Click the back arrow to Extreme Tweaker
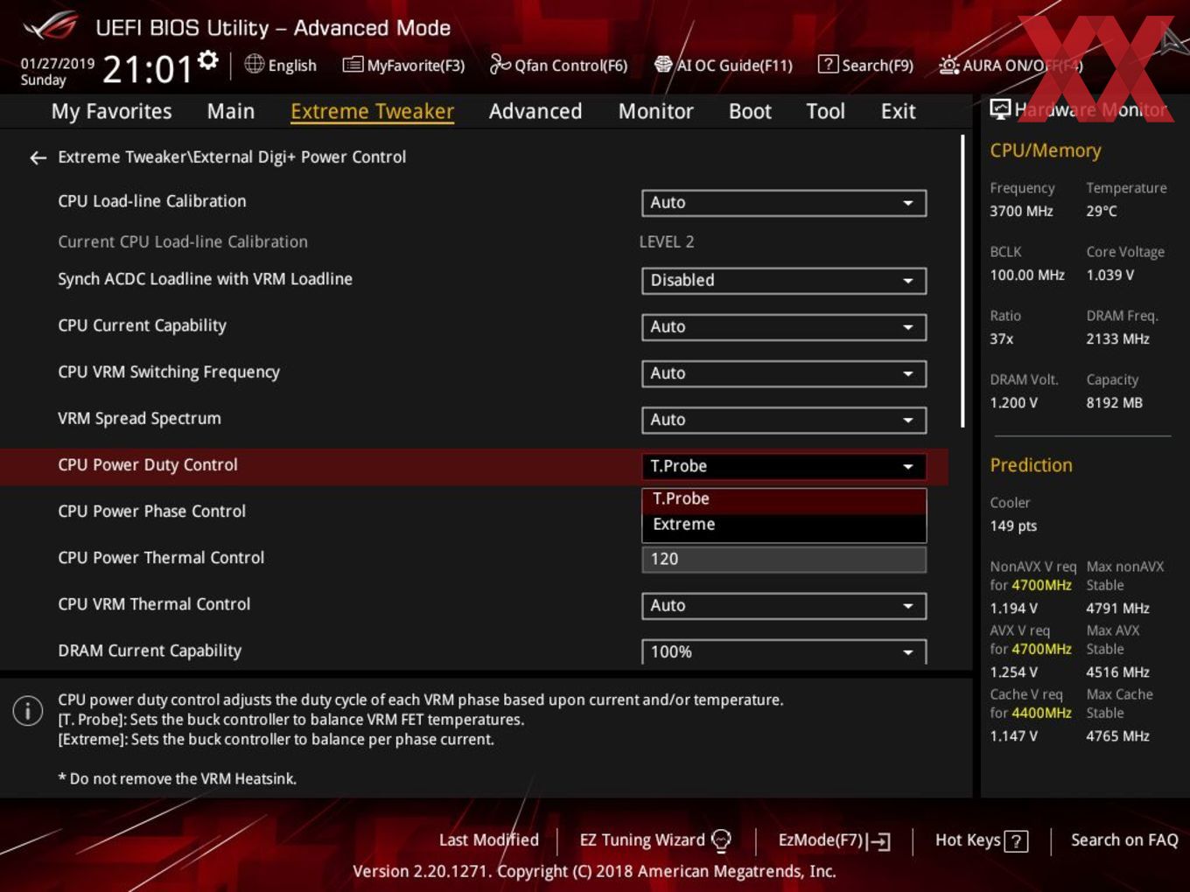1190x892 pixels. 38,157
